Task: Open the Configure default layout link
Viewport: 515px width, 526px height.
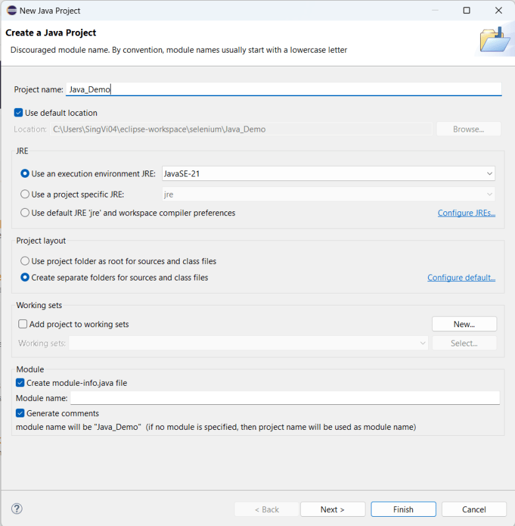Action: pos(461,278)
